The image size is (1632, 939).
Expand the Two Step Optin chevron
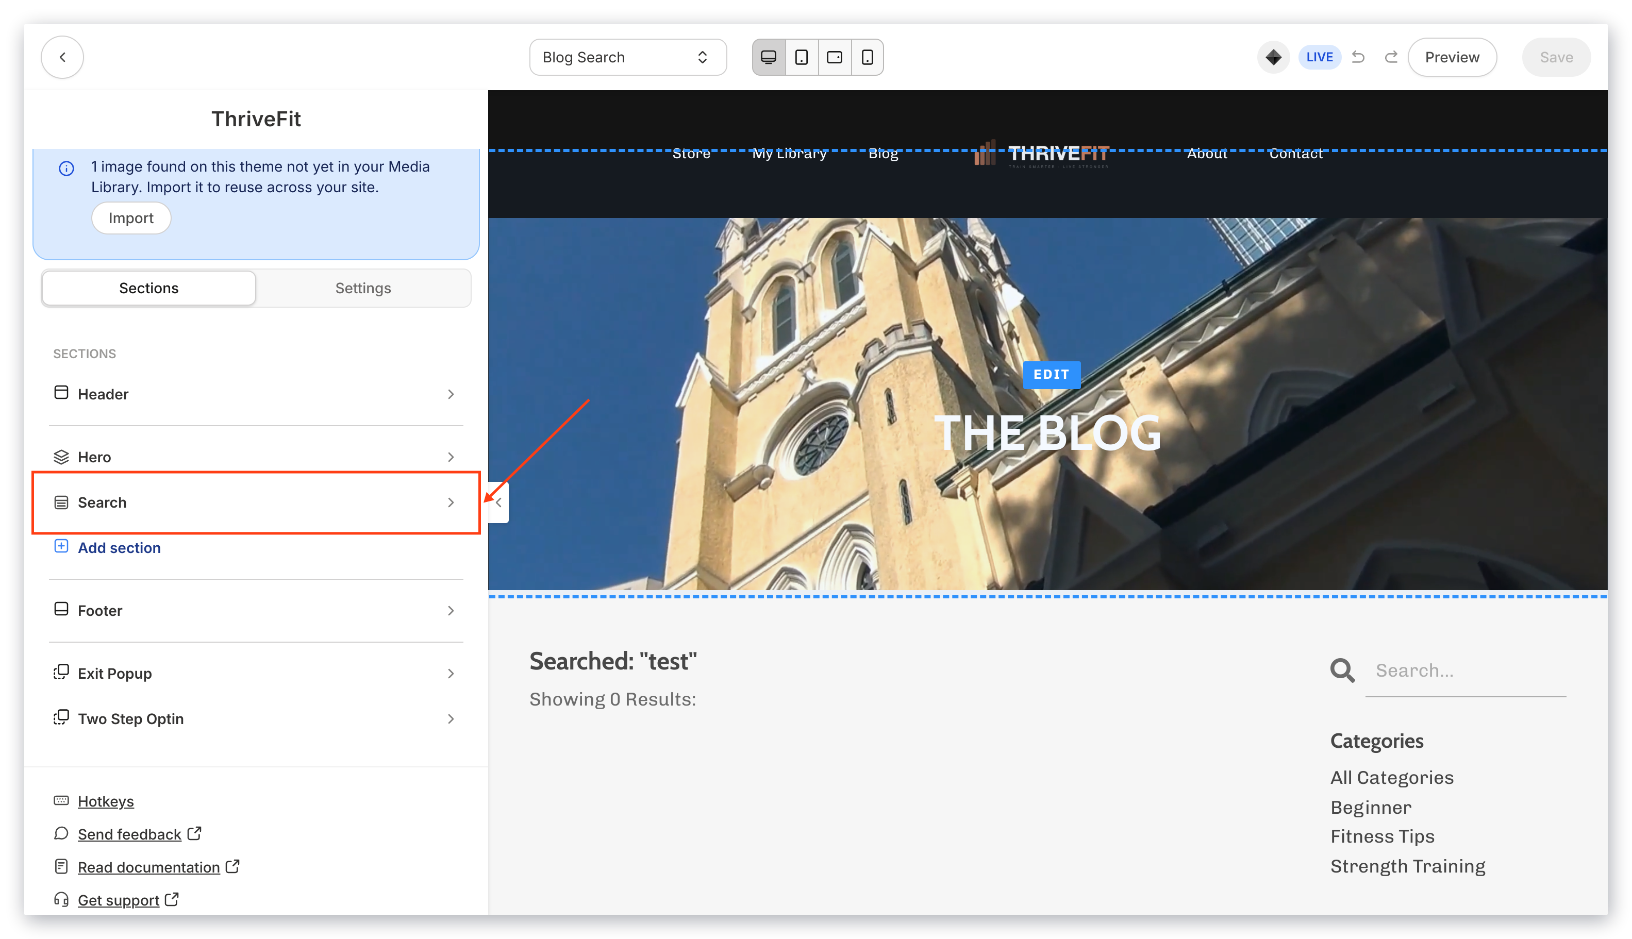point(451,718)
